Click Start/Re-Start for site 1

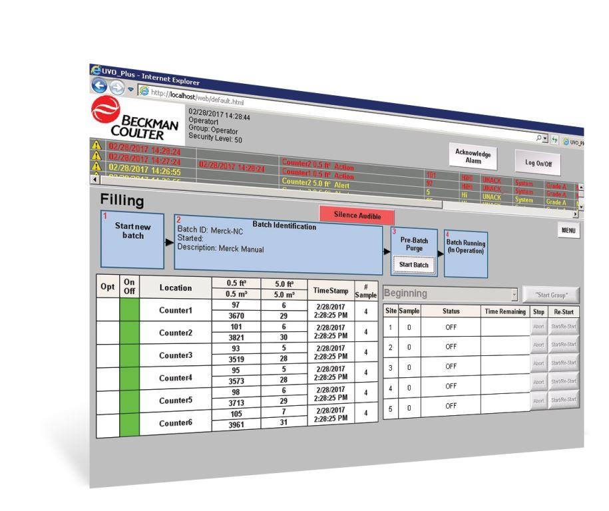pyautogui.click(x=564, y=327)
